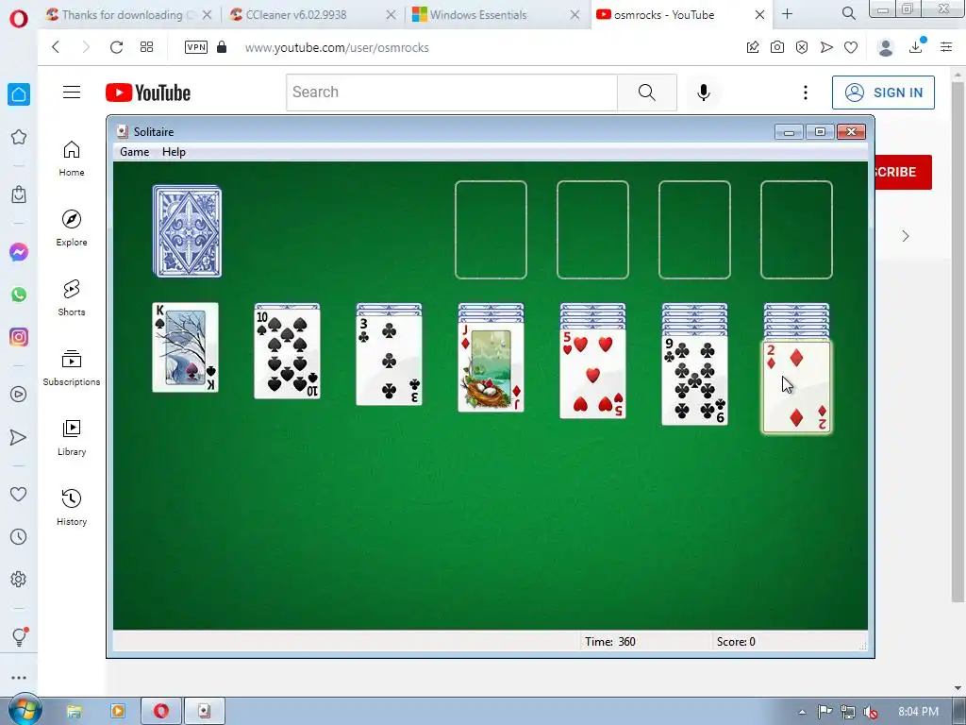Screen dimensions: 966x725
Task: Open the speed dial grid icon
Action: coord(146,47)
